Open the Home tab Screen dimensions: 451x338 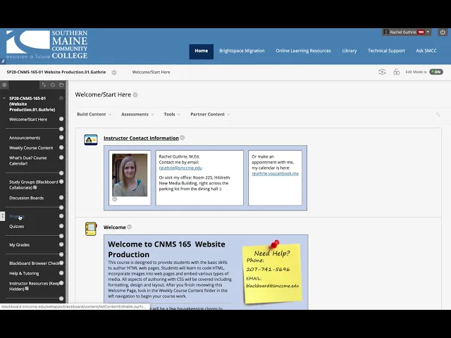201,51
